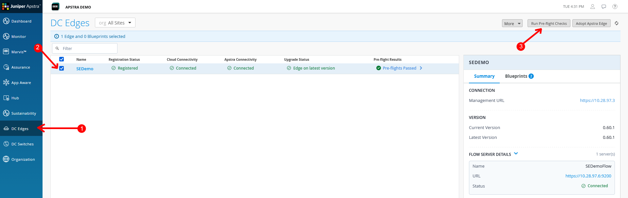Collapse Flow Server Details chevron
Image resolution: width=628 pixels, height=198 pixels.
(516, 153)
